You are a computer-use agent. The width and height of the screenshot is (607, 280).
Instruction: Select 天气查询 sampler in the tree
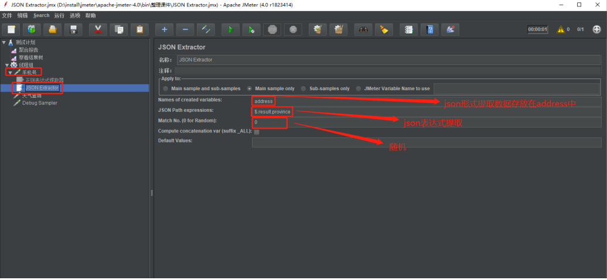[32, 95]
